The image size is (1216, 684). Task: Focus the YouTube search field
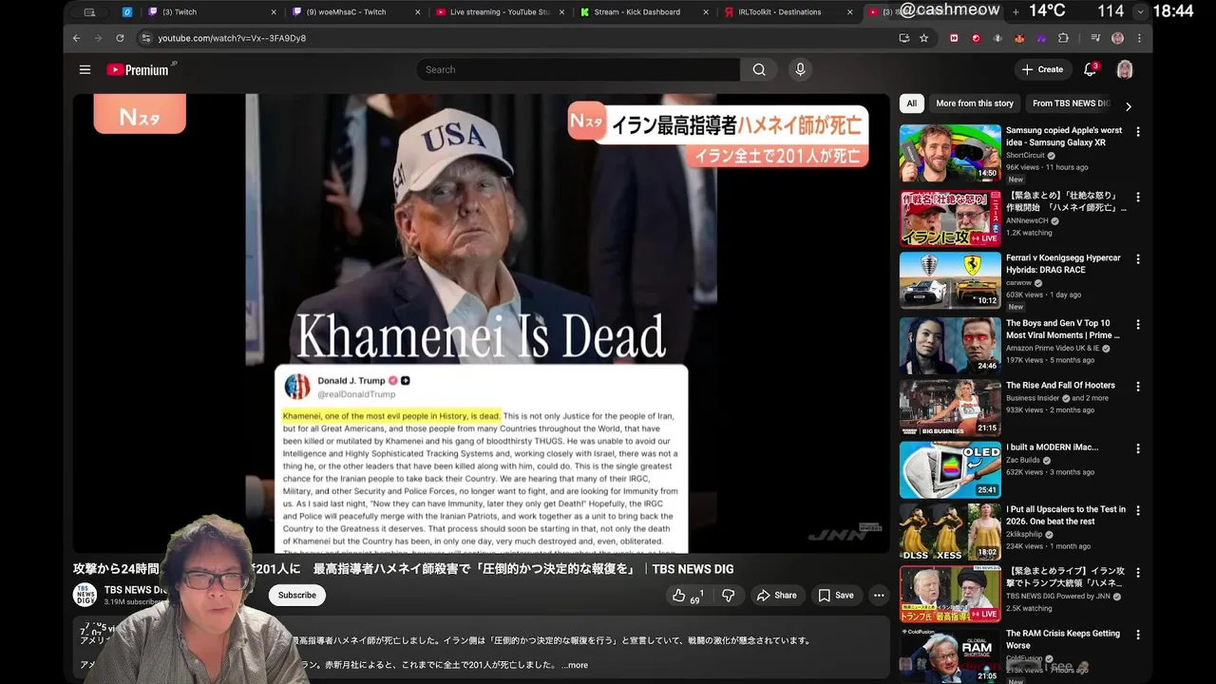pos(578,69)
